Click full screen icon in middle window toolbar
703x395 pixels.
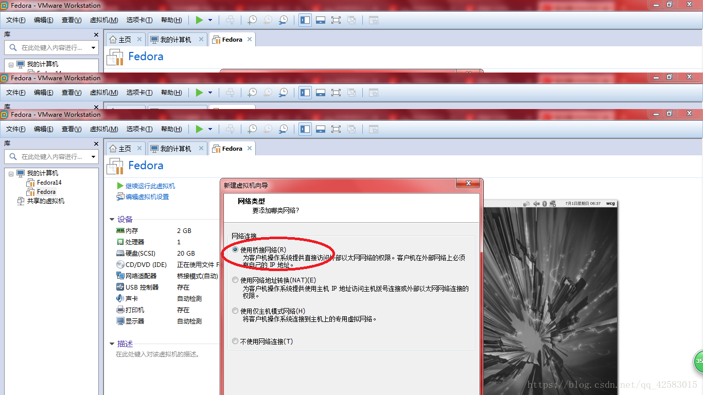click(x=336, y=92)
